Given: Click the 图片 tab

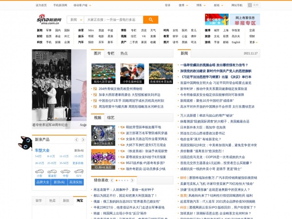Looking at the screenshot, I should click(97, 53).
